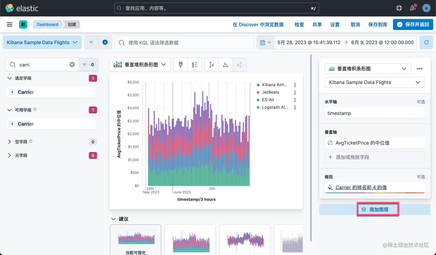
Task: Open options for Kibana Airlines legend
Action: coord(295,85)
